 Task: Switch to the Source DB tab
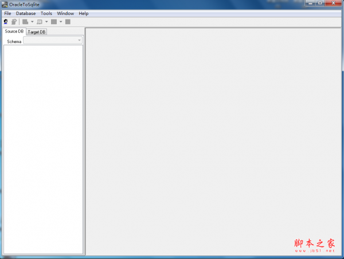point(14,32)
